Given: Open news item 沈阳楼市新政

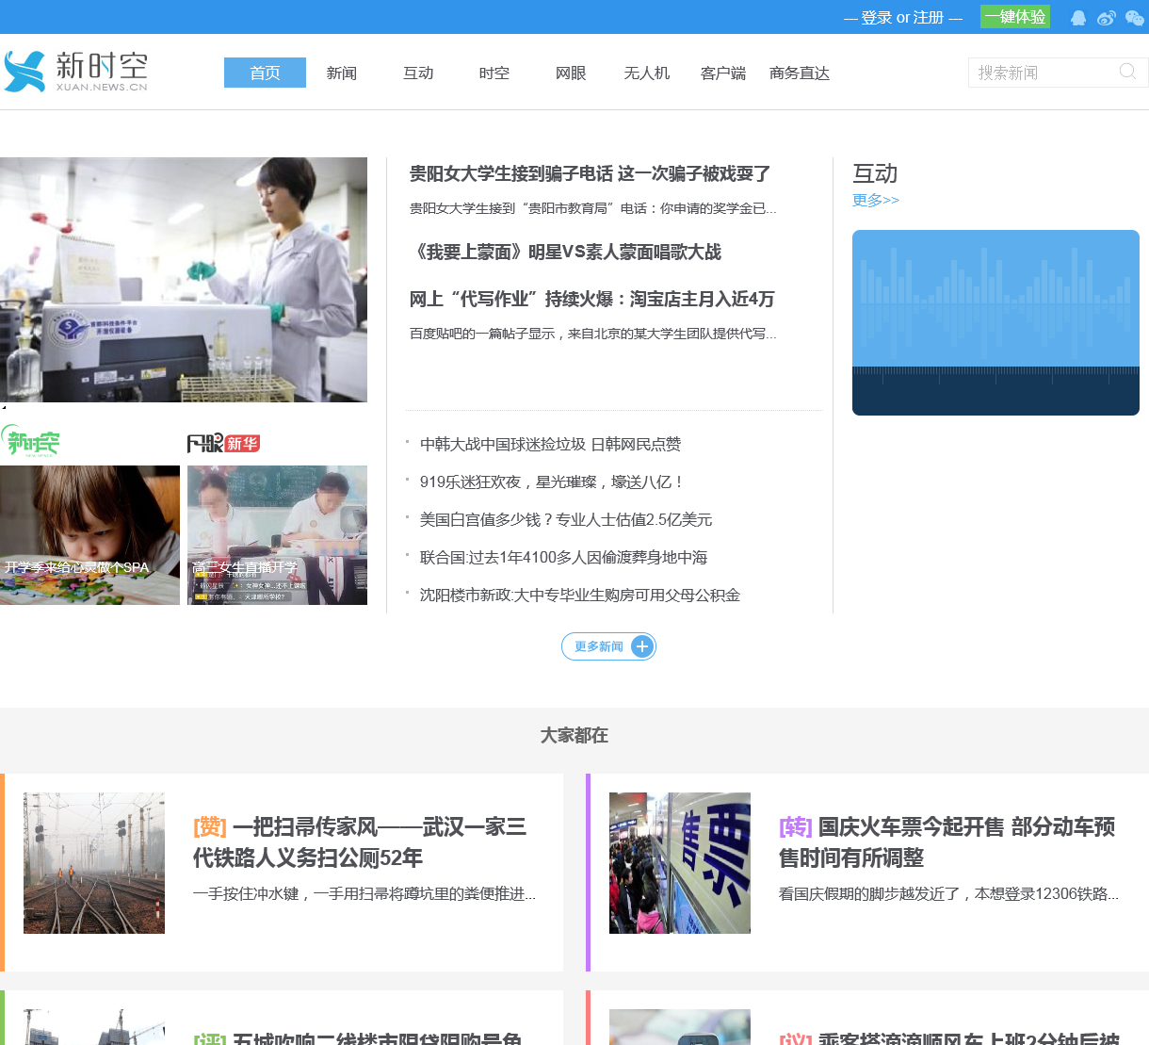Looking at the screenshot, I should [580, 595].
